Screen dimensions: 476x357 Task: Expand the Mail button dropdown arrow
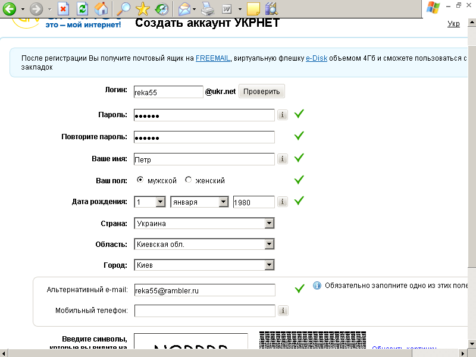(x=195, y=9)
